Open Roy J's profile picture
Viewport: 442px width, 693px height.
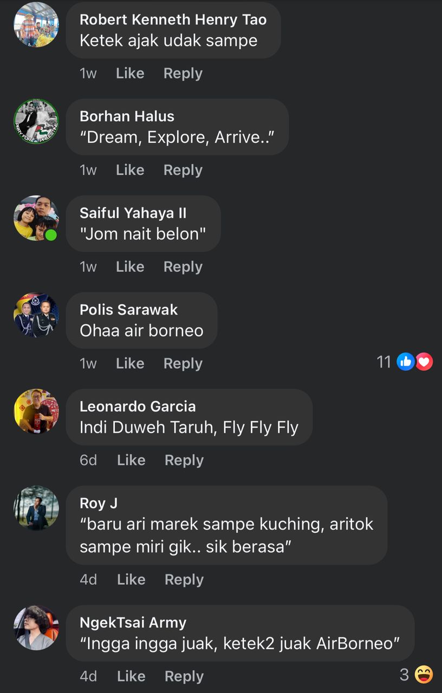[x=36, y=508]
